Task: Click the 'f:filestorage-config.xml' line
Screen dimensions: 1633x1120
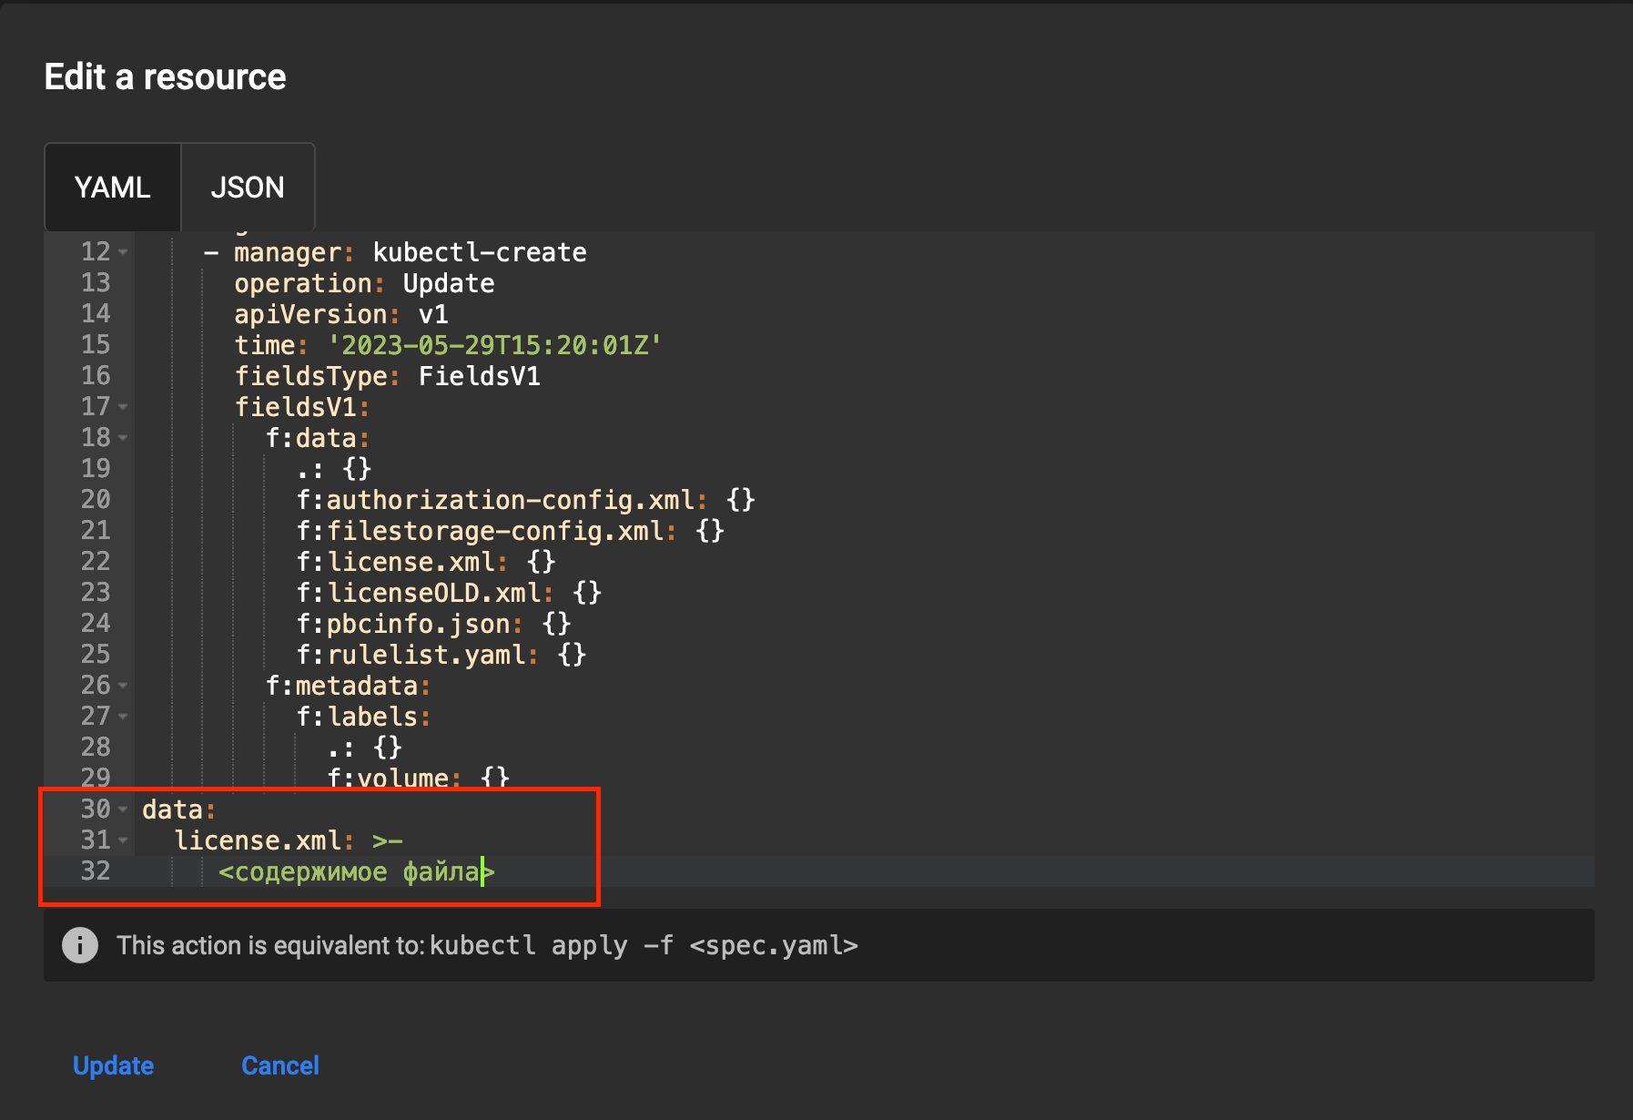Action: click(x=510, y=531)
